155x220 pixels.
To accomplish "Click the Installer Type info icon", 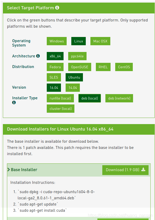I will pyautogui.click(x=14, y=103).
